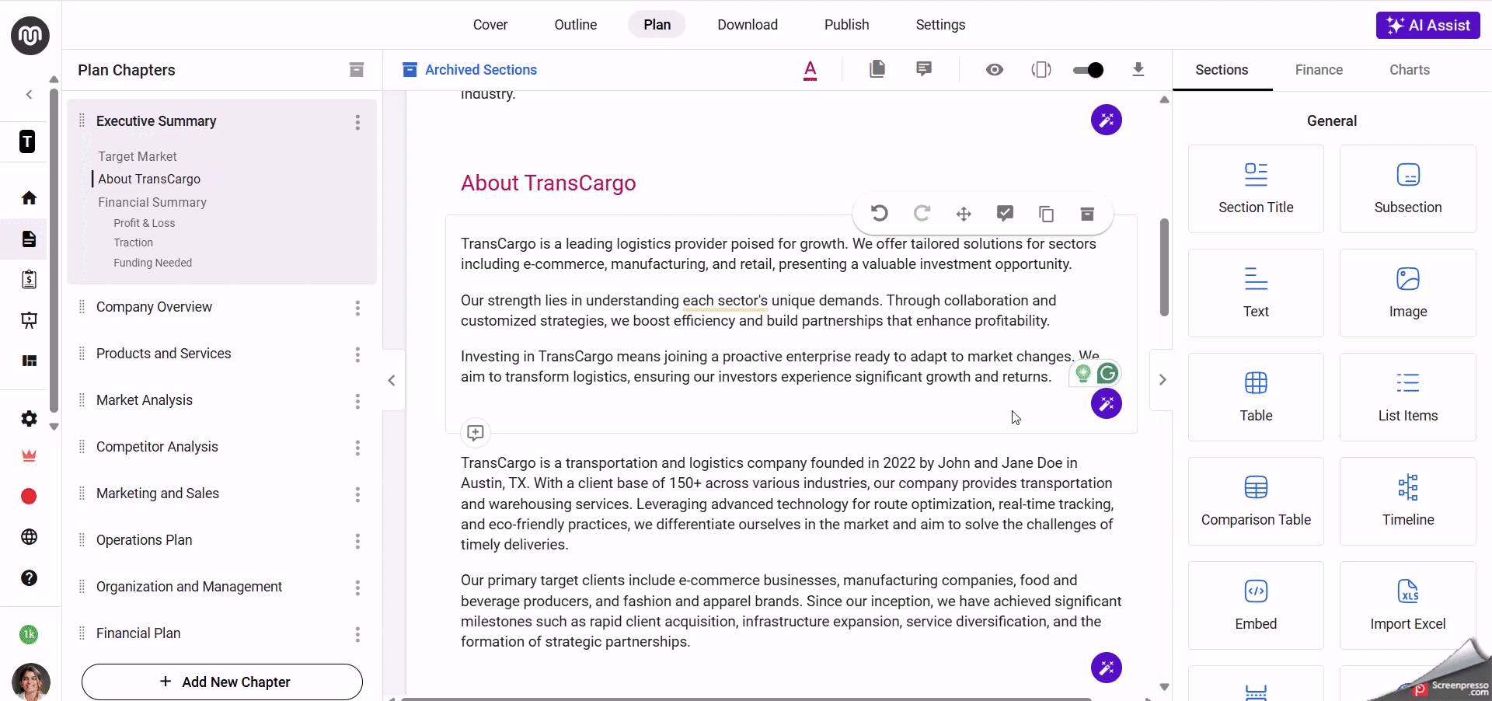
Task: Open the Financial Plan chapter
Action: point(138,633)
